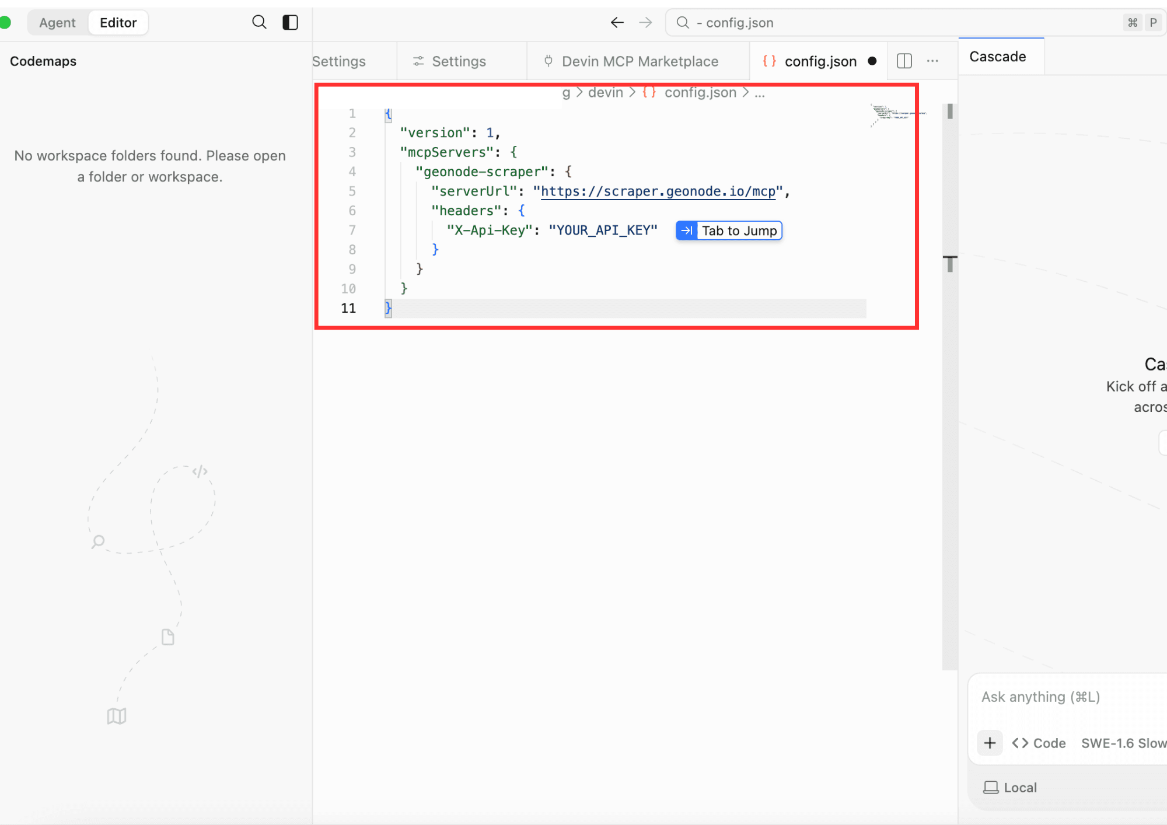Go back with the left arrow
This screenshot has height=825, width=1167.
pyautogui.click(x=617, y=23)
